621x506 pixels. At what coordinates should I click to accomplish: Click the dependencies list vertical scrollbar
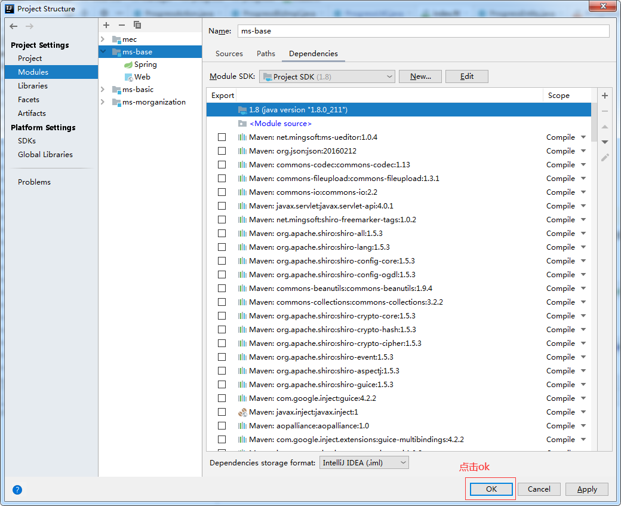[x=594, y=122]
